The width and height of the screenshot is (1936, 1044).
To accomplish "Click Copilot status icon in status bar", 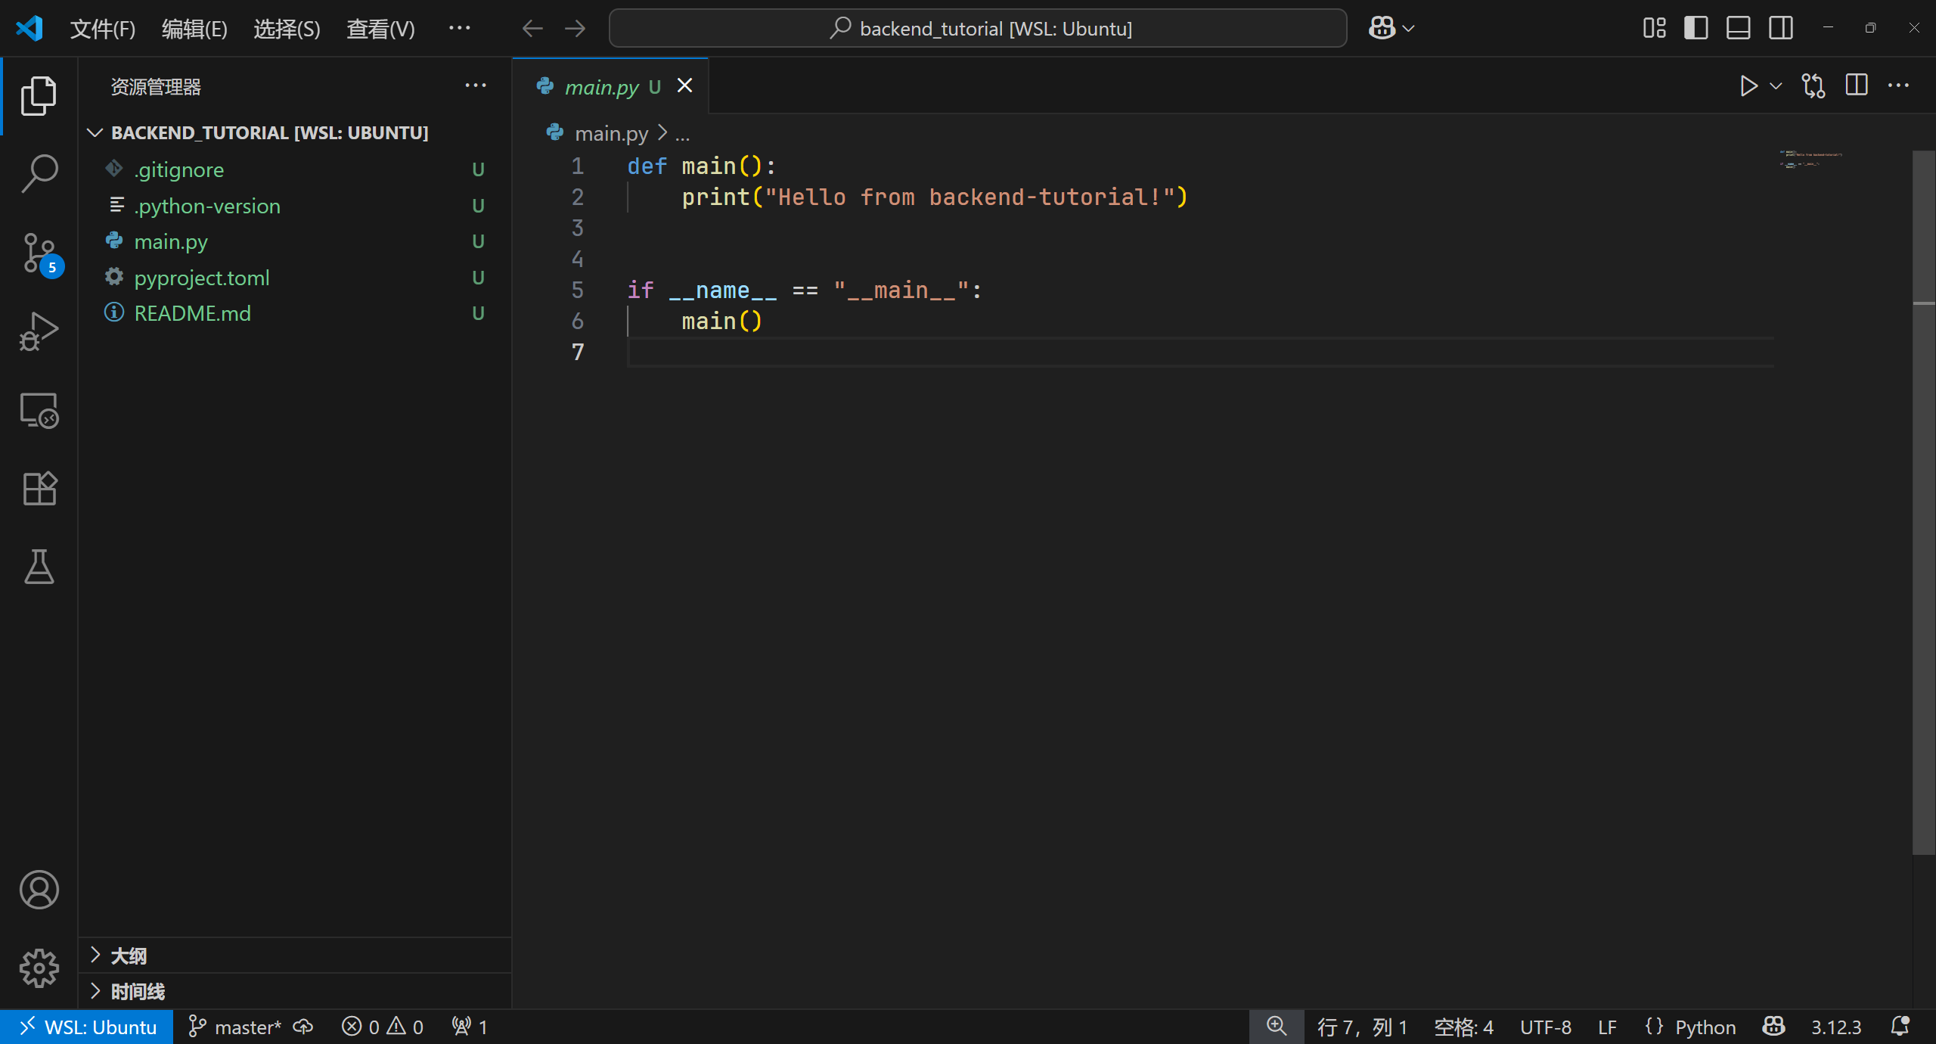I will click(1773, 1027).
